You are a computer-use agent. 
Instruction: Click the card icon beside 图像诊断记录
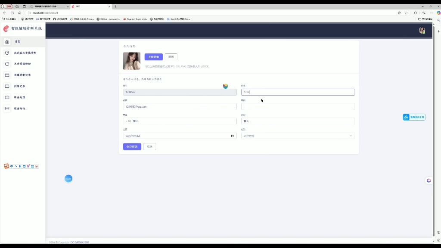tap(7, 75)
